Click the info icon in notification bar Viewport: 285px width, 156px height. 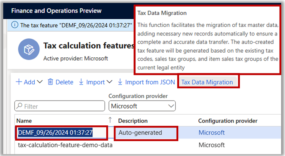15,25
